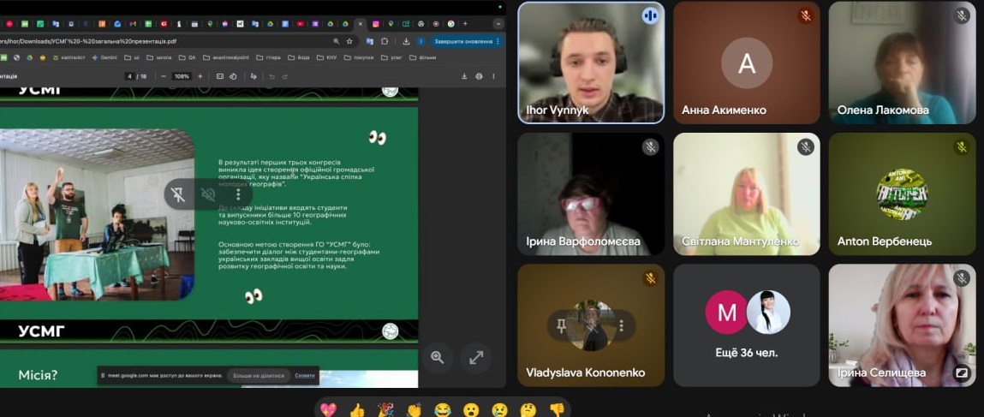This screenshot has height=417, width=984.
Task: Send the sparkling heart emoji reaction
Action: 329,410
